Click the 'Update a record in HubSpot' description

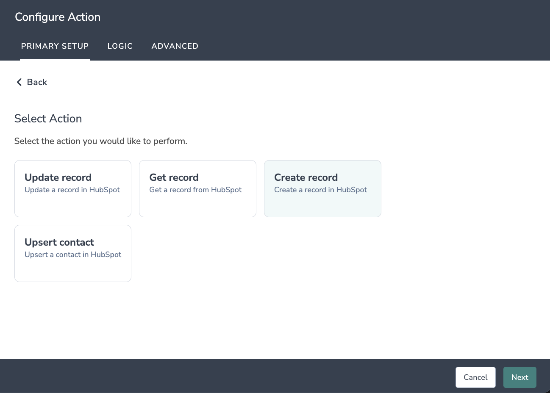[x=72, y=190]
